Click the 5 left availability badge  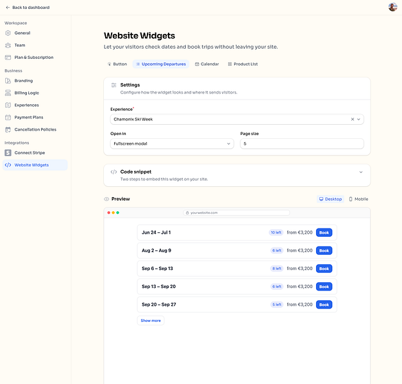point(276,305)
